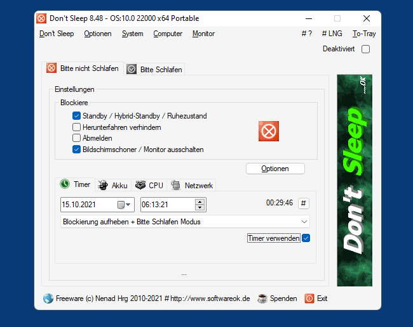Open the System menu

pos(133,34)
